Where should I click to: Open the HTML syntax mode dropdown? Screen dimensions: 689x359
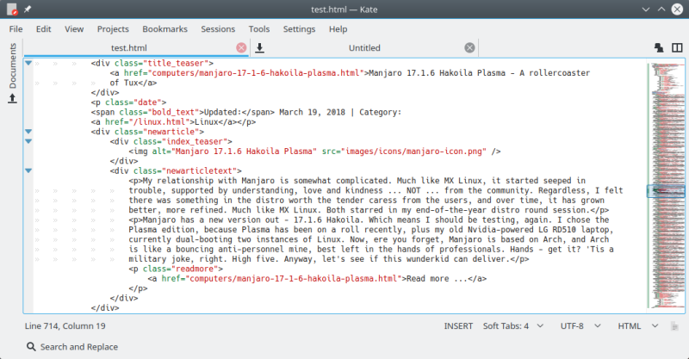(636, 326)
